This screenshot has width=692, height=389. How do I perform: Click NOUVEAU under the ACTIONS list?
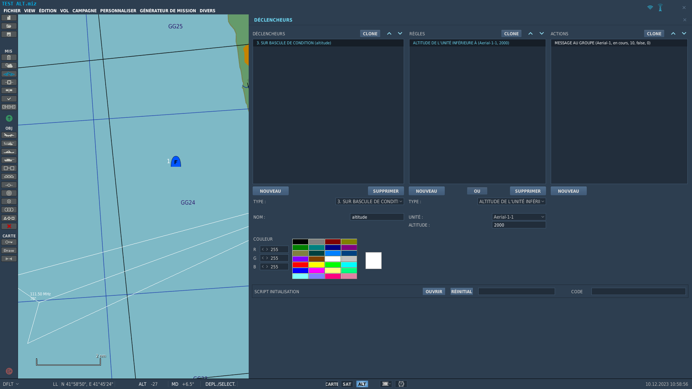tap(568, 191)
